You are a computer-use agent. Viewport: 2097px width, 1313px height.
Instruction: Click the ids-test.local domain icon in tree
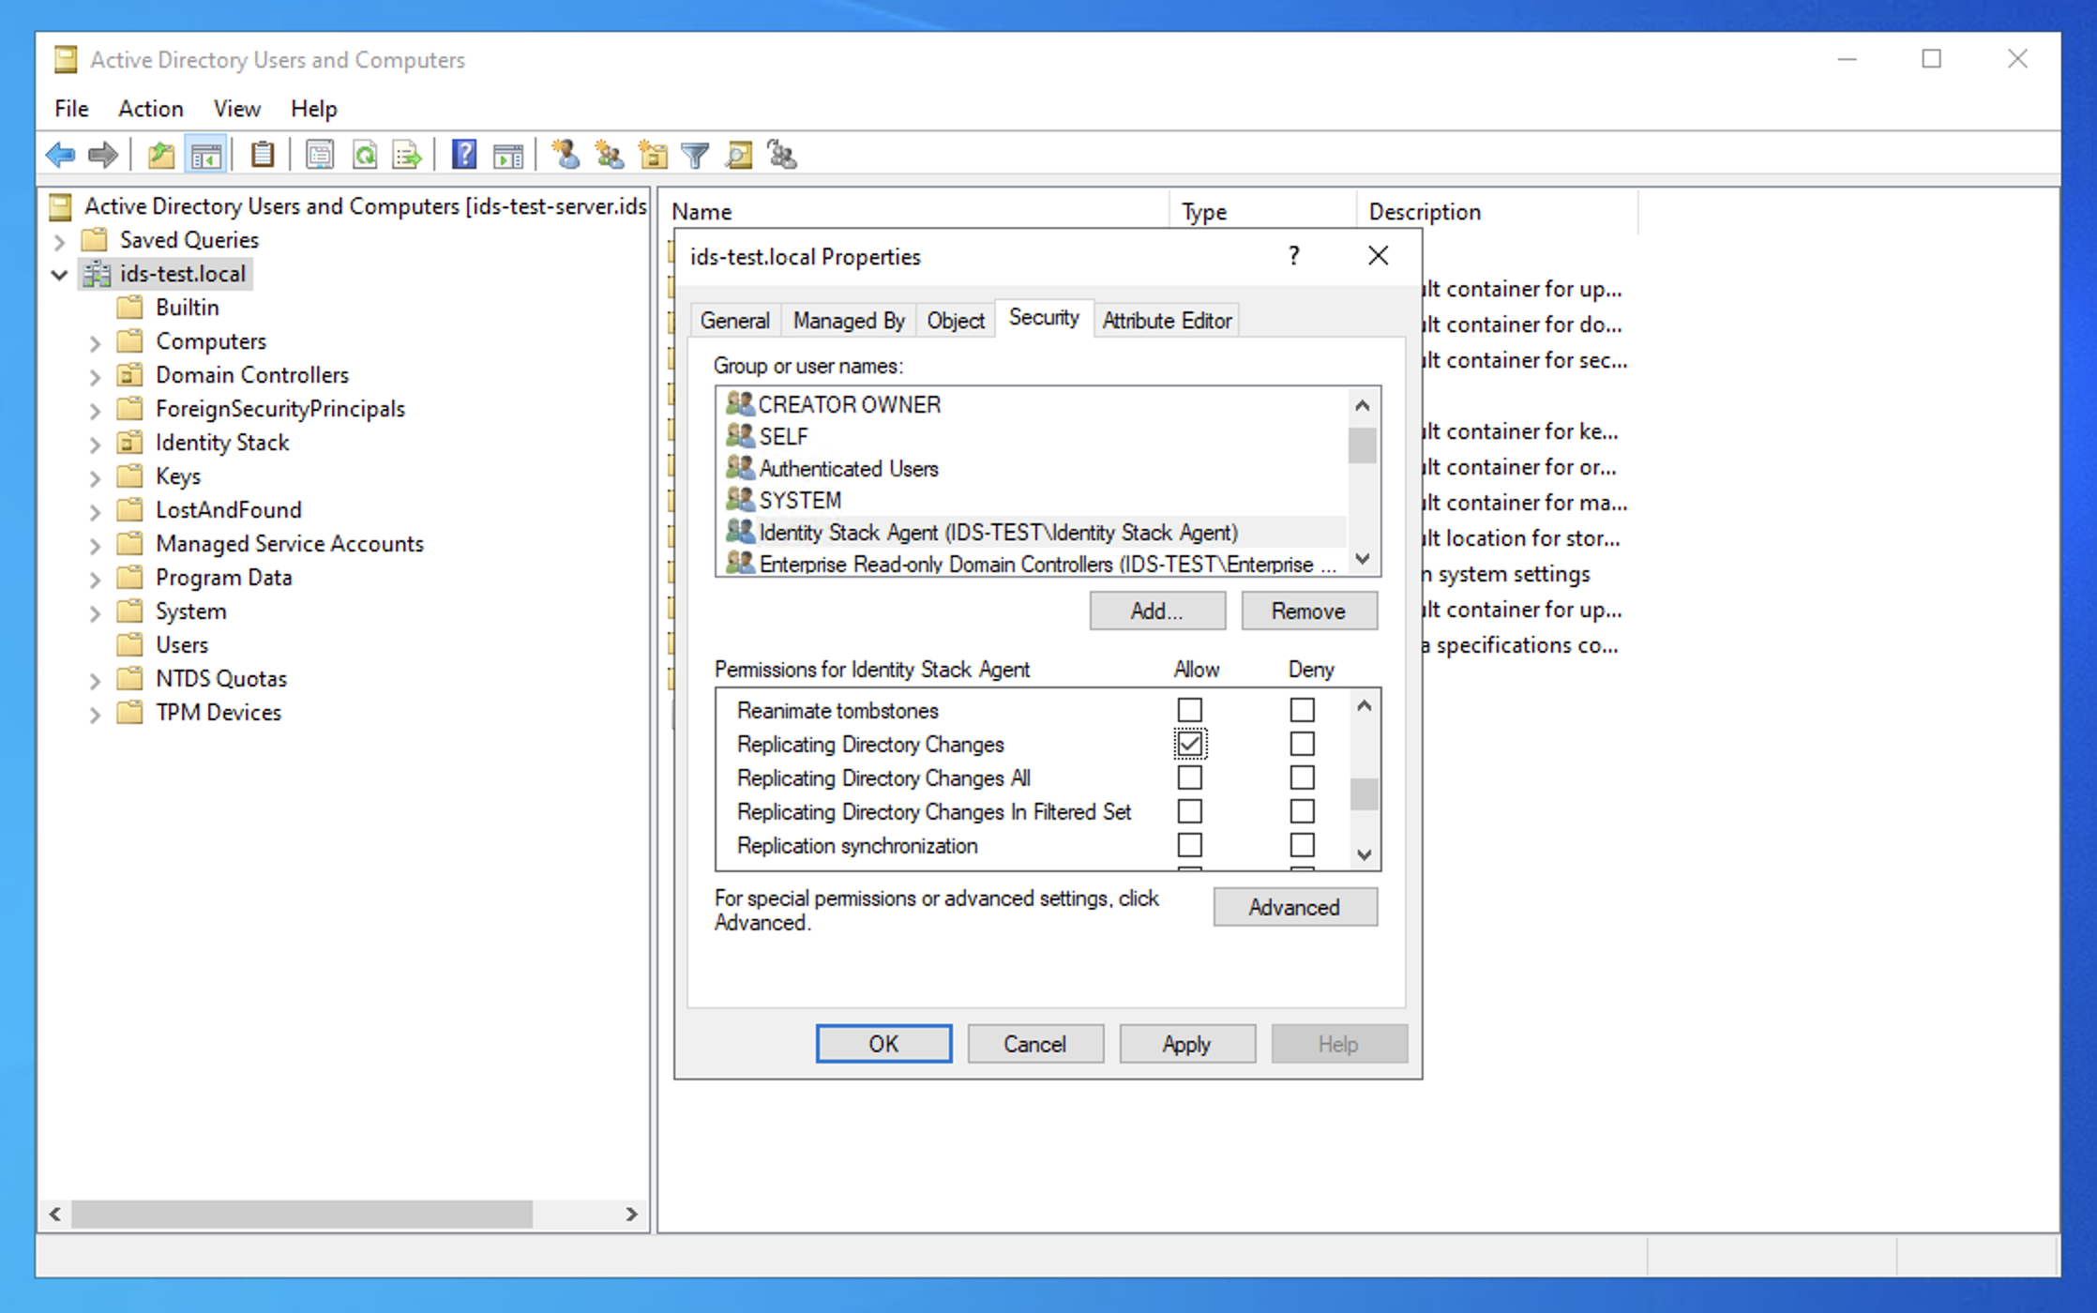(98, 274)
